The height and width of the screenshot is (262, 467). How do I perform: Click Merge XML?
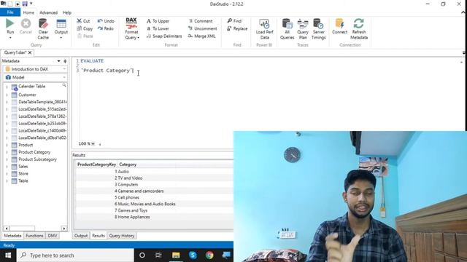click(201, 36)
